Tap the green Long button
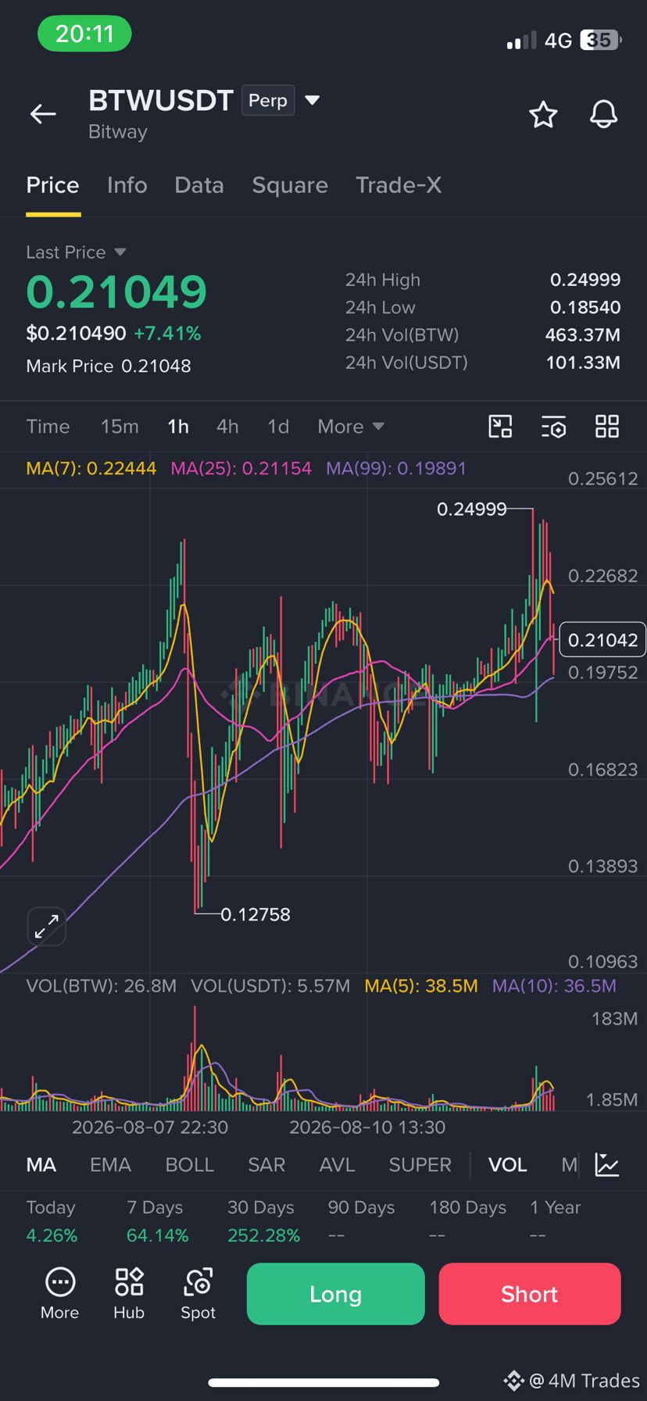The image size is (647, 1401). click(x=336, y=1294)
